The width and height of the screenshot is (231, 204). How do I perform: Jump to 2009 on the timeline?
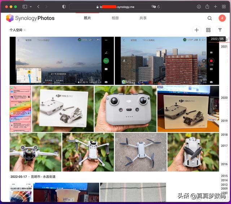coord(224,189)
